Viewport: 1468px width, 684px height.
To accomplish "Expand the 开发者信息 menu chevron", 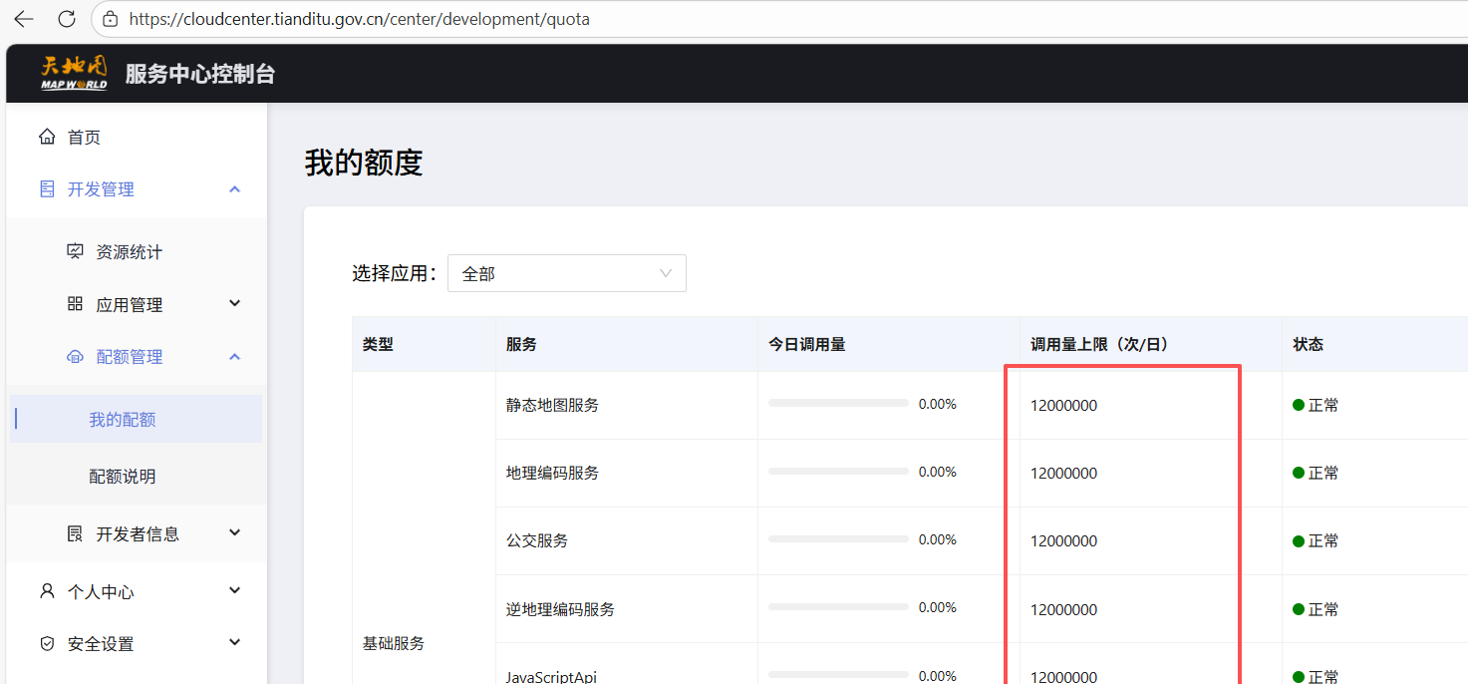I will 235,532.
